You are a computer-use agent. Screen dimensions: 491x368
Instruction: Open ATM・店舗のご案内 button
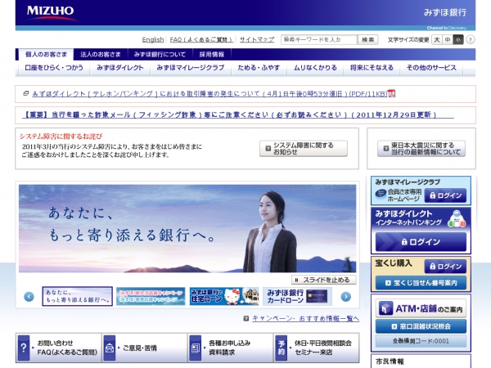421,308
